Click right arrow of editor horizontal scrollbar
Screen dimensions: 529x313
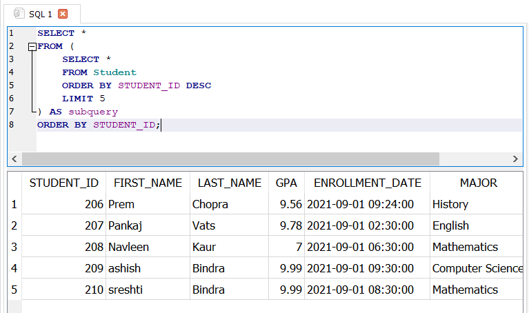pos(515,159)
